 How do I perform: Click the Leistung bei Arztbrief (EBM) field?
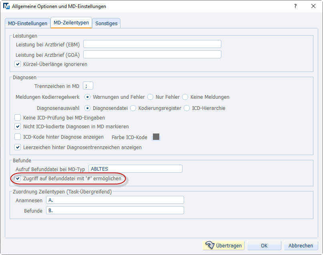[x=152, y=44]
